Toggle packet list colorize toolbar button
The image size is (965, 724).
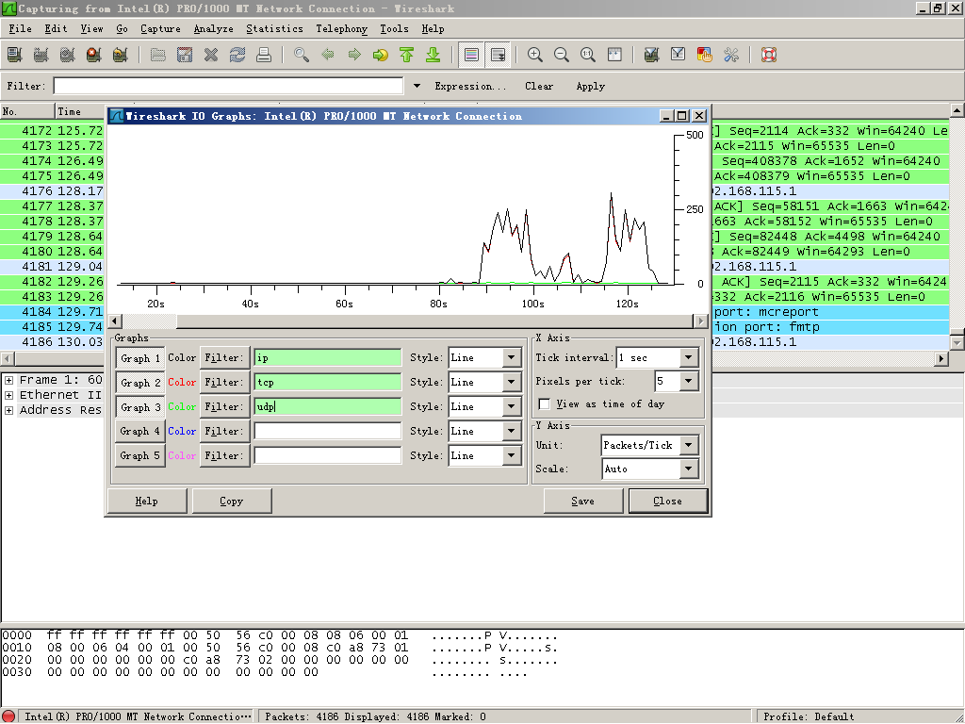coord(471,55)
